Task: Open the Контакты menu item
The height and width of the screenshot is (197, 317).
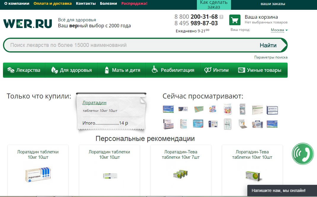Action: click(86, 4)
